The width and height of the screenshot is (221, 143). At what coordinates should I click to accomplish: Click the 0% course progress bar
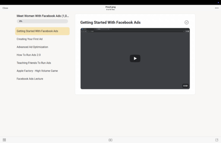tap(42, 21)
